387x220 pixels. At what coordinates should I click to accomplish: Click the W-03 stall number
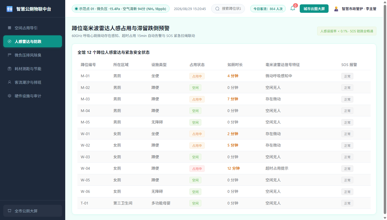(85, 157)
